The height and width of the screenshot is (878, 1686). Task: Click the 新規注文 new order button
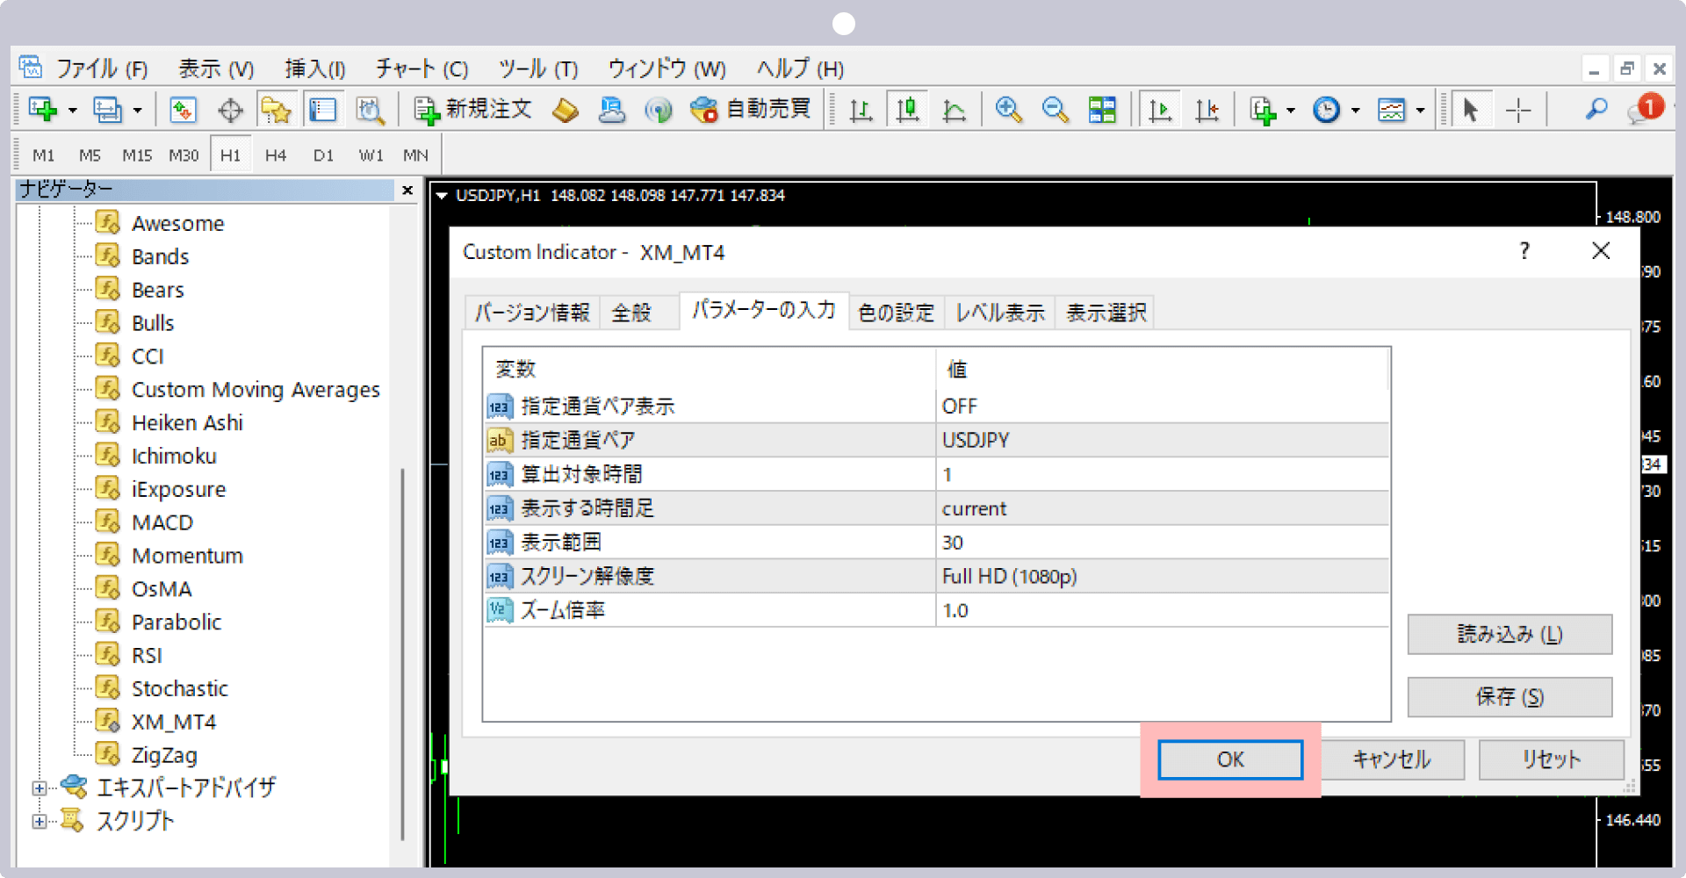[473, 110]
